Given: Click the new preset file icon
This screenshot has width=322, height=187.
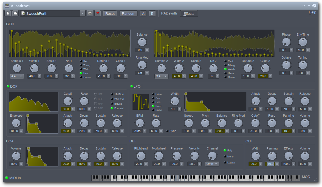Looking at the screenshot, I should pyautogui.click(x=8, y=13).
